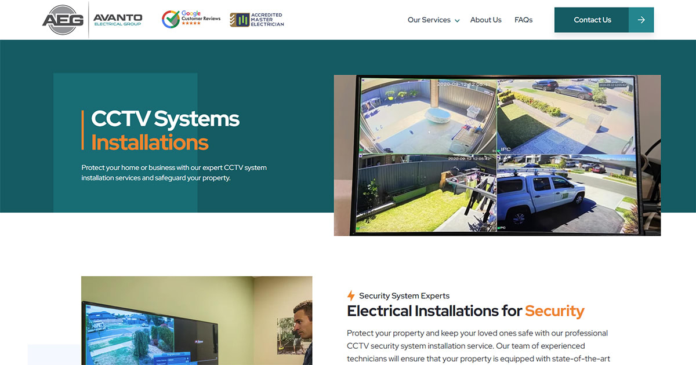Click the Contact Us button
This screenshot has height=365, width=696.
[592, 19]
